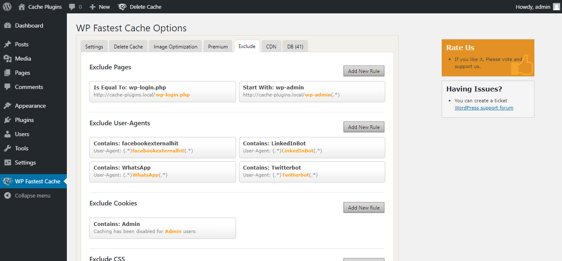Viewport: 562px width, 261px height.
Task: Click Delete Cache in the admin bar
Action: [x=145, y=7]
